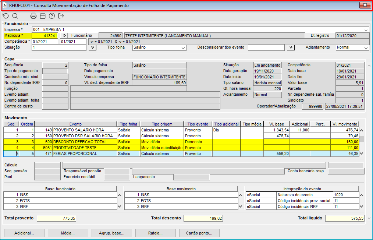Screen dimensions: 373x240
Task: Open the Adiantamento dropdown set to Normal
Action: coord(366,47)
